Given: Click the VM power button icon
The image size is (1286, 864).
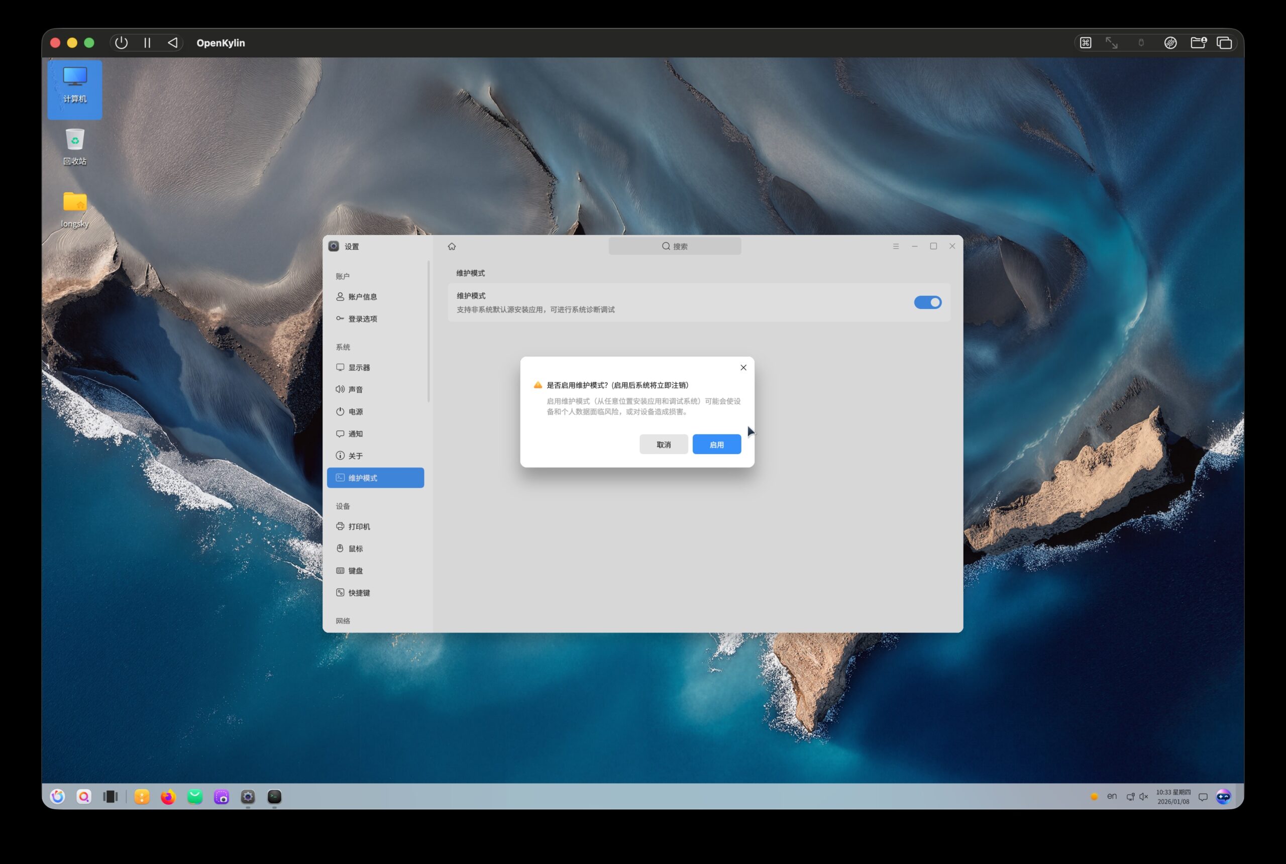Looking at the screenshot, I should tap(122, 43).
